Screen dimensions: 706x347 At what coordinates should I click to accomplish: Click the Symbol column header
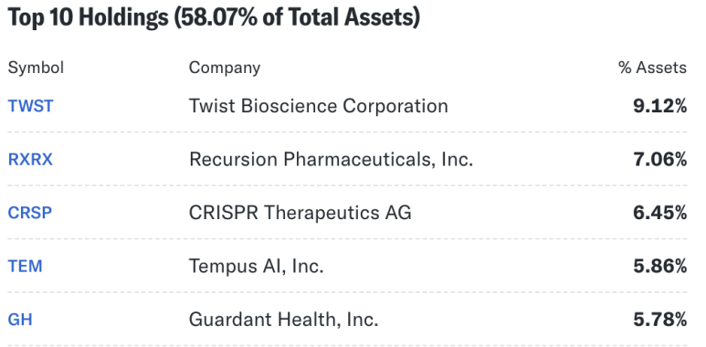36,68
